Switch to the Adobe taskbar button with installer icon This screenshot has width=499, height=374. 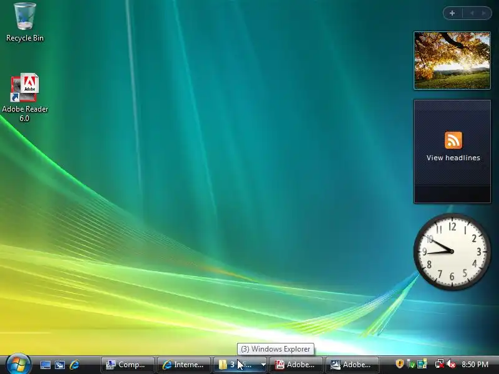pos(352,365)
